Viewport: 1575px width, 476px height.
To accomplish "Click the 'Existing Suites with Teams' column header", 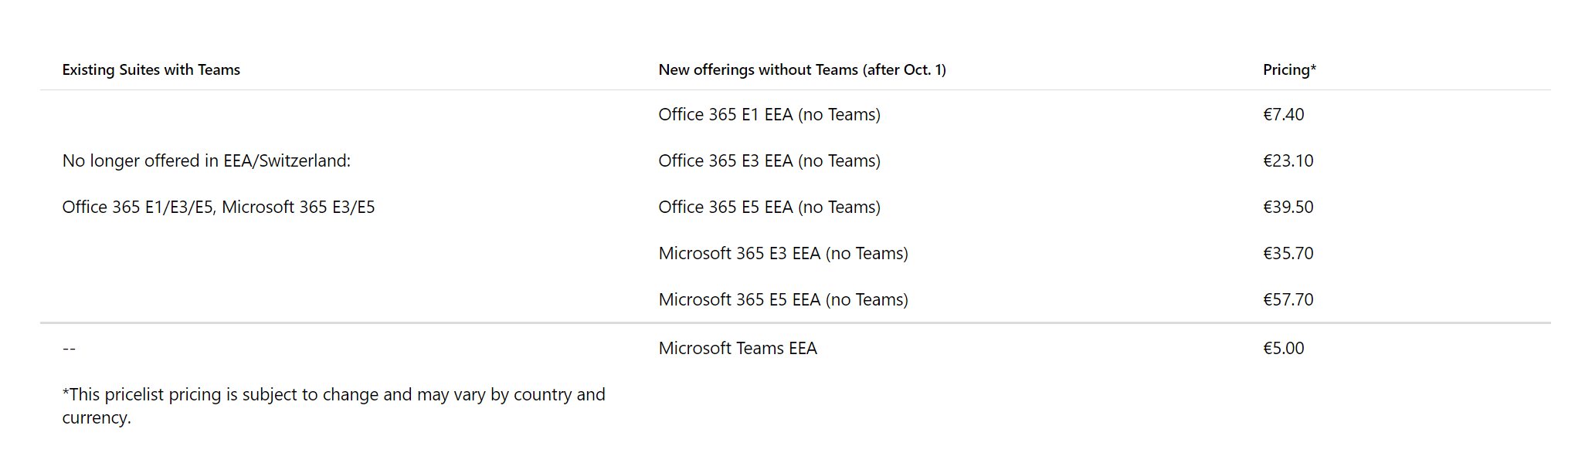I will click(151, 69).
